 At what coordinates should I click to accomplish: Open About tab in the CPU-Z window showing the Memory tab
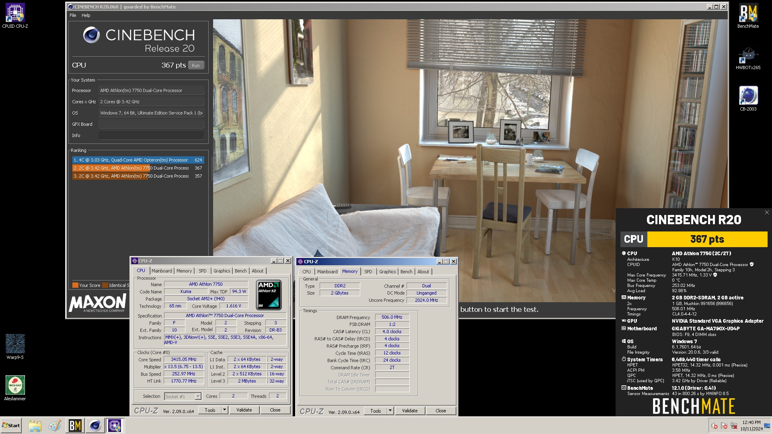click(423, 272)
